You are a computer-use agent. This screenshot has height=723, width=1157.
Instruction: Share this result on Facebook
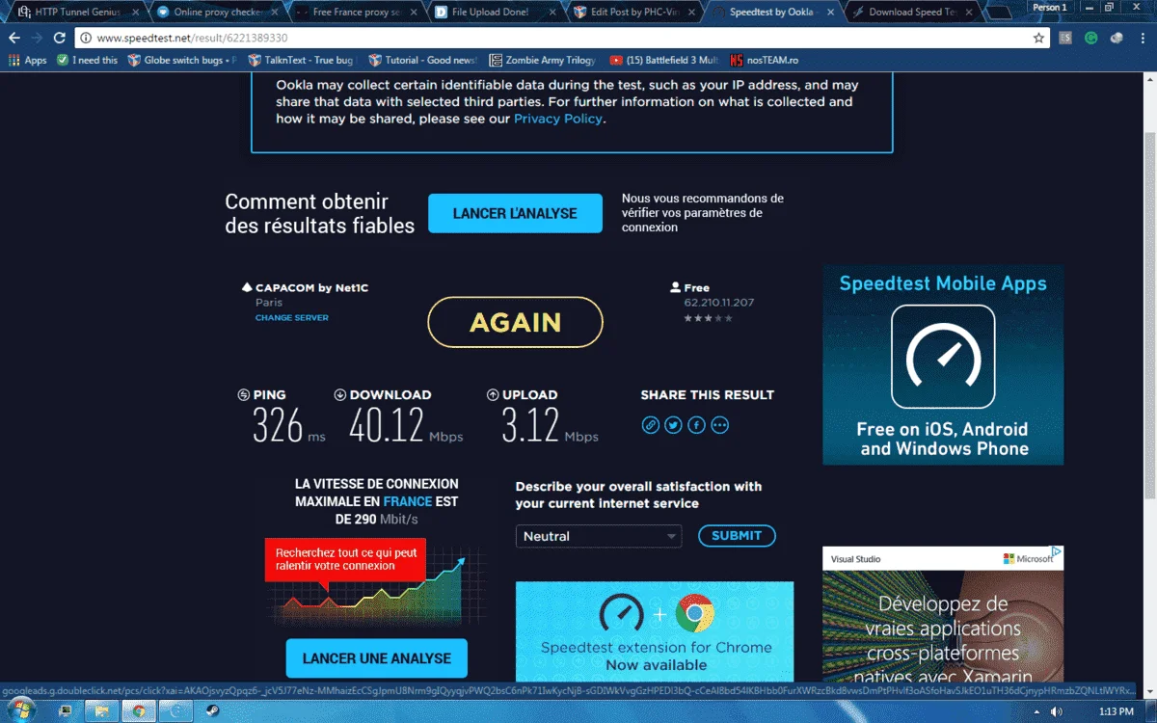click(696, 425)
